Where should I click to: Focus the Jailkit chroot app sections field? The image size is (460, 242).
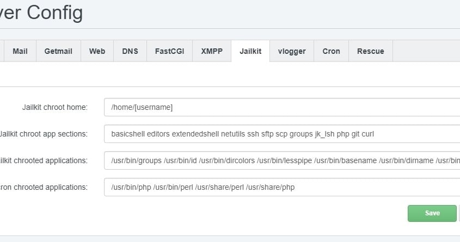click(x=281, y=134)
